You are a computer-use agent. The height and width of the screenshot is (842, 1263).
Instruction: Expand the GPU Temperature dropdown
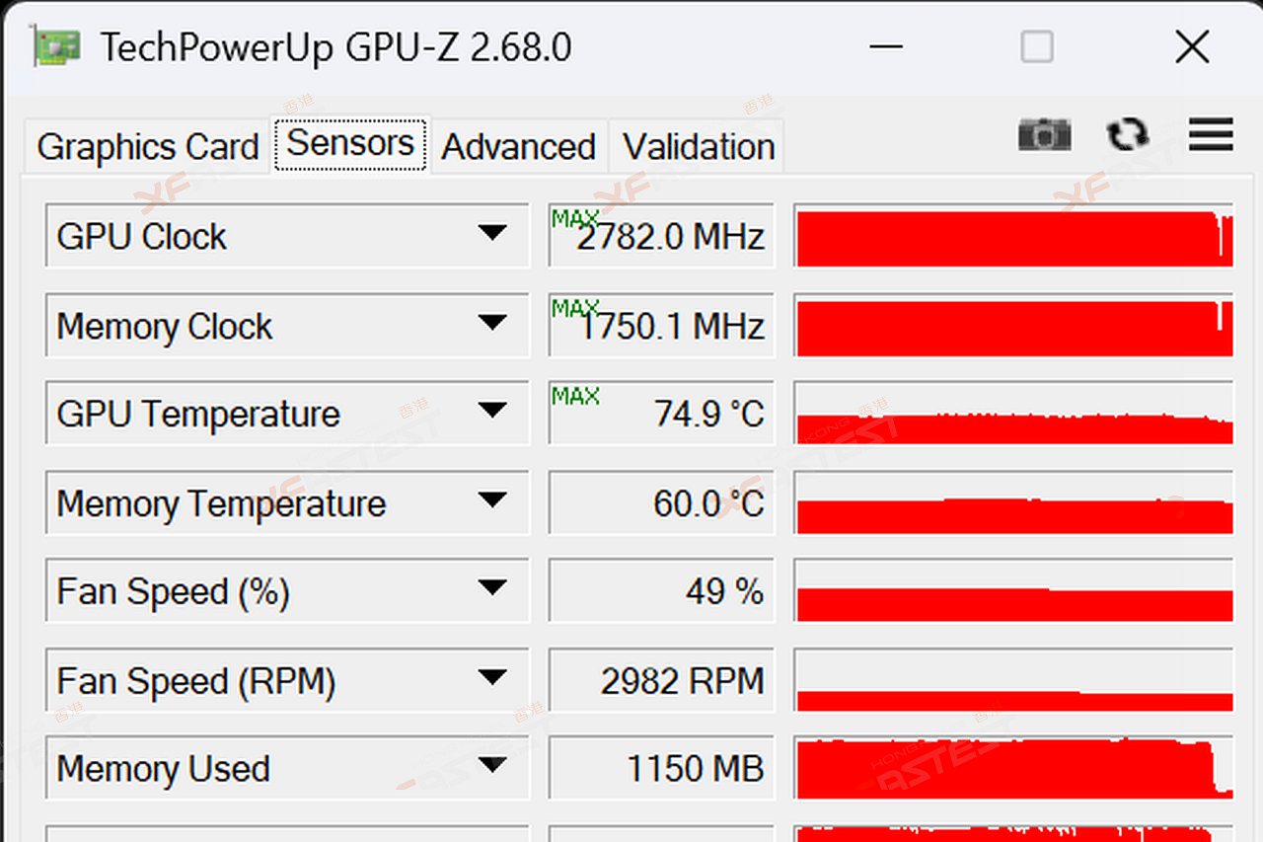tap(491, 411)
